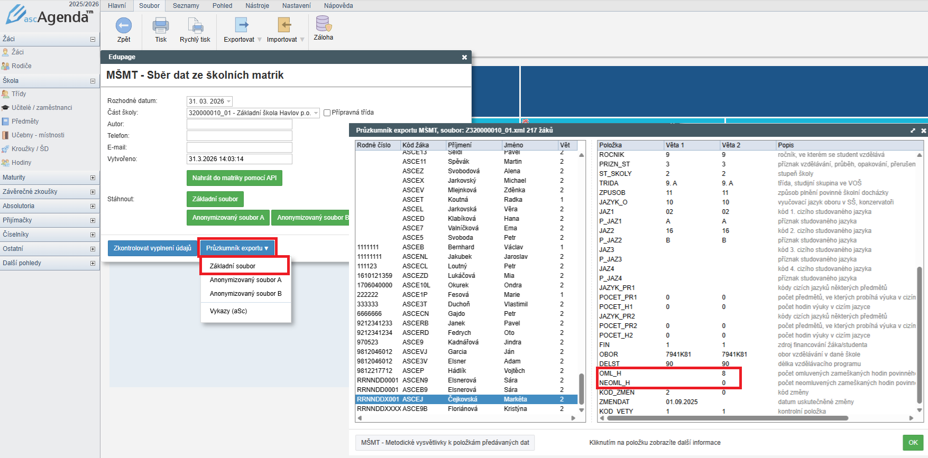Click the Importovat toolbar icon

pos(284,25)
